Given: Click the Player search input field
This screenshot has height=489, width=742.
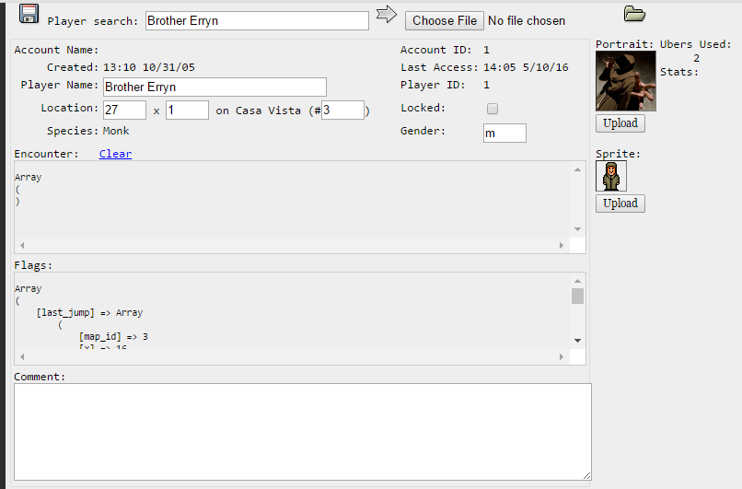Looking at the screenshot, I should [x=257, y=20].
